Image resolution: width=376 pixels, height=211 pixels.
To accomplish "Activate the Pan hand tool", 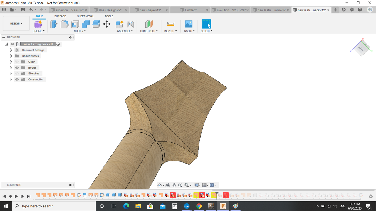I will tap(174, 185).
